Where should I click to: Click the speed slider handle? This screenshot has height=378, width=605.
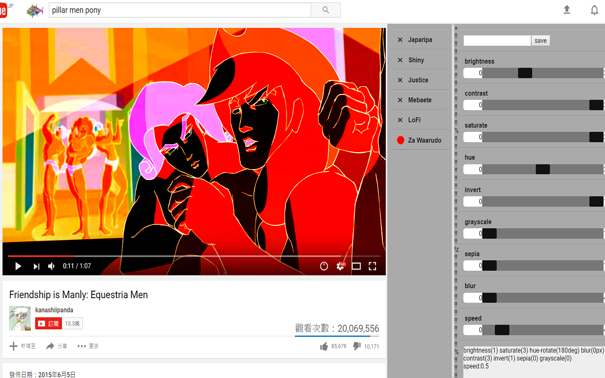(502, 330)
